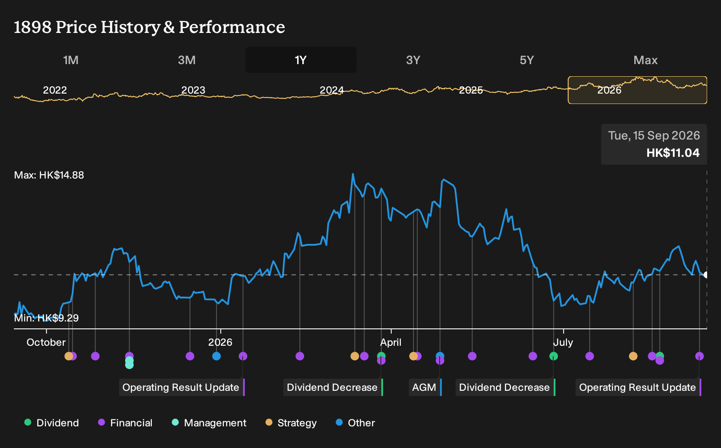Switch to the 3Y time range tab
Image resolution: width=721 pixels, height=448 pixels.
click(413, 60)
